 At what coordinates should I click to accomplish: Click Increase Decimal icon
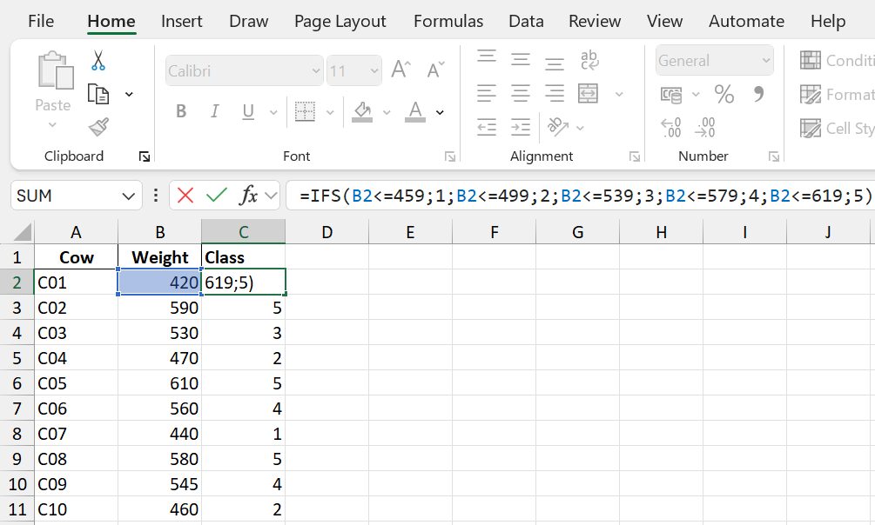[x=671, y=128]
